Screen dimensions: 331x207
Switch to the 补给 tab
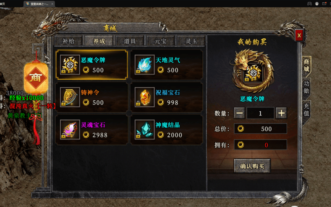point(68,41)
